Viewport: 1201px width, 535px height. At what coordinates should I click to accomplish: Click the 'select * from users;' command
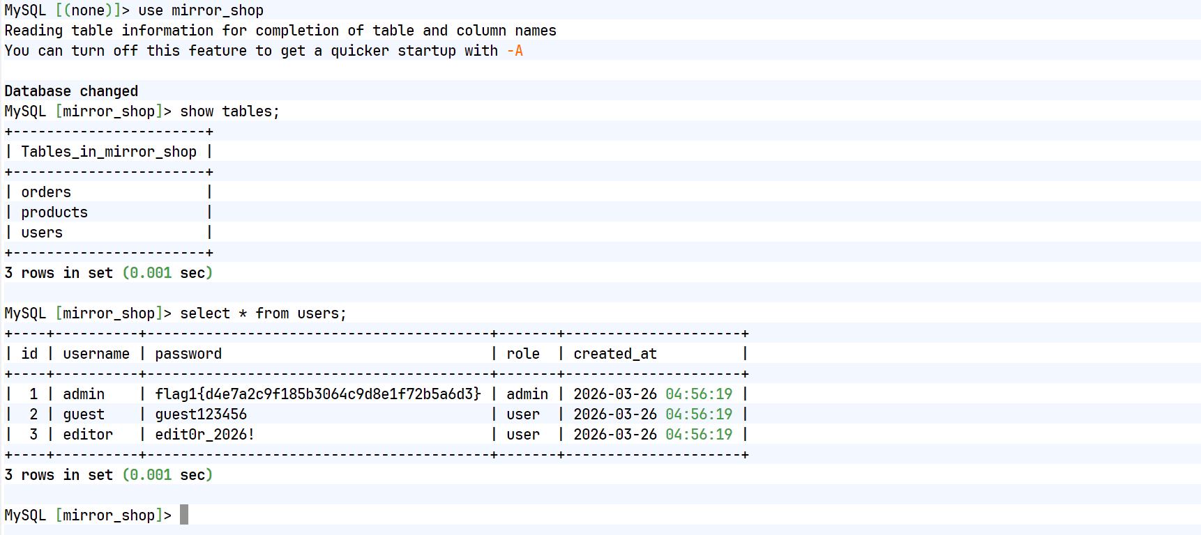tap(263, 313)
